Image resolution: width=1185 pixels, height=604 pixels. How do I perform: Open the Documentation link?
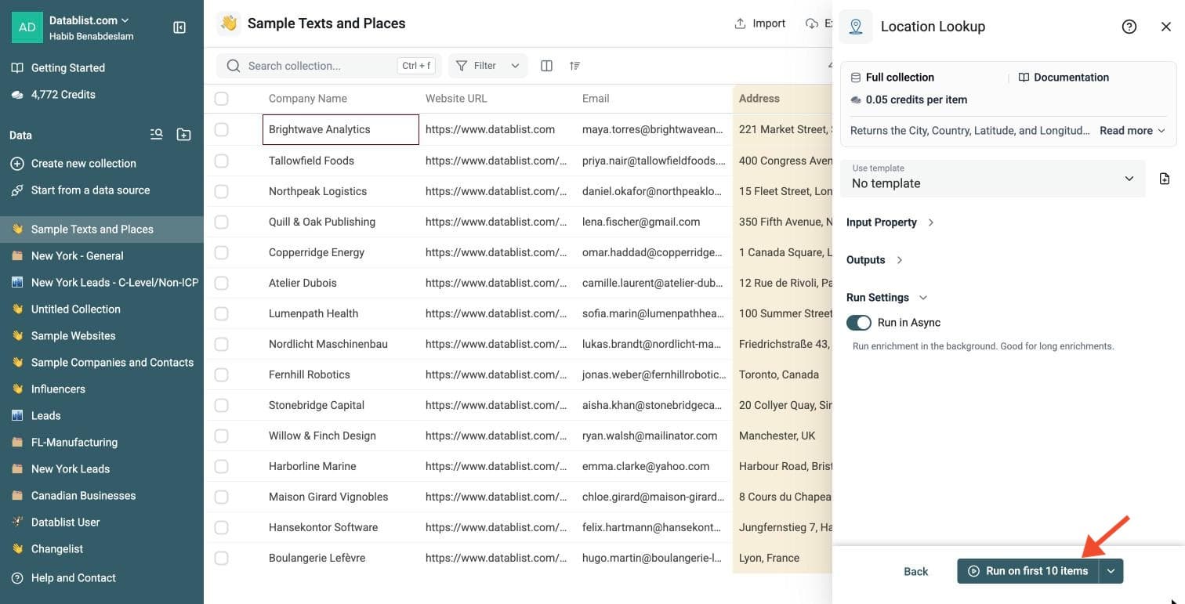(x=1064, y=78)
